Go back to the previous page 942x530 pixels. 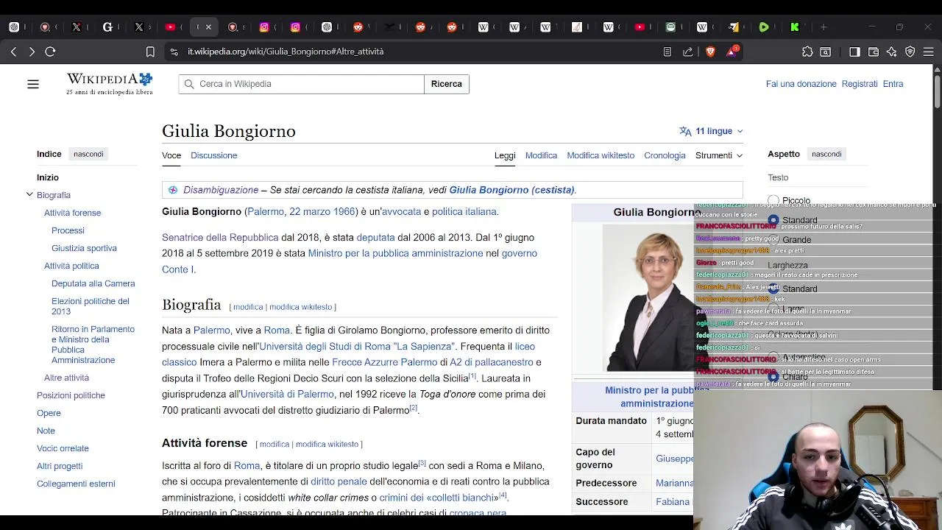[x=13, y=52]
